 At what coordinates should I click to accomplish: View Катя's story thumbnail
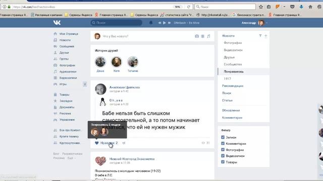[x=117, y=62]
